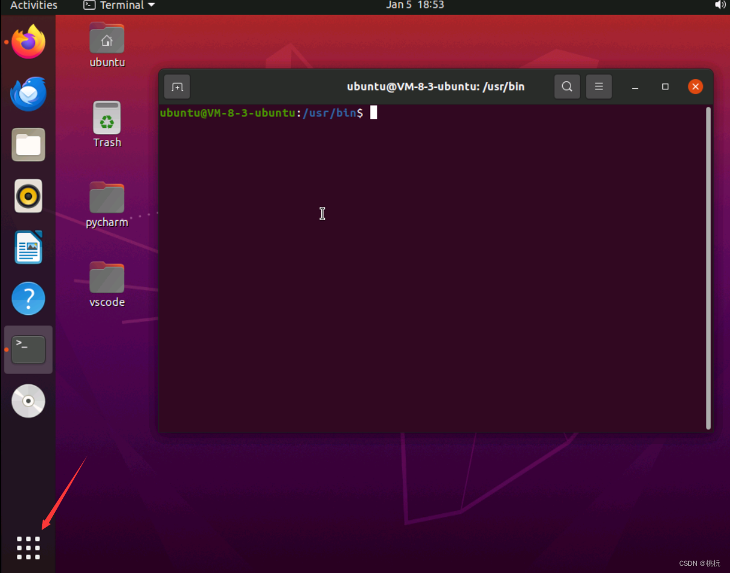The image size is (730, 573).
Task: Select the Terminal icon in the dock
Action: (28, 349)
